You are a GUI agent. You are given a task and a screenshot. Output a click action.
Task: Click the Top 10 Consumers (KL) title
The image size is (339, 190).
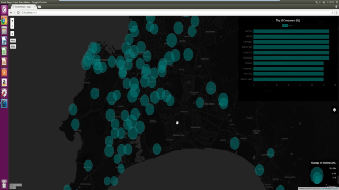click(288, 20)
